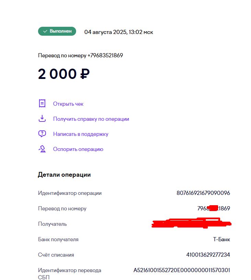Click the download icon for operation certificate

[x=42, y=119]
